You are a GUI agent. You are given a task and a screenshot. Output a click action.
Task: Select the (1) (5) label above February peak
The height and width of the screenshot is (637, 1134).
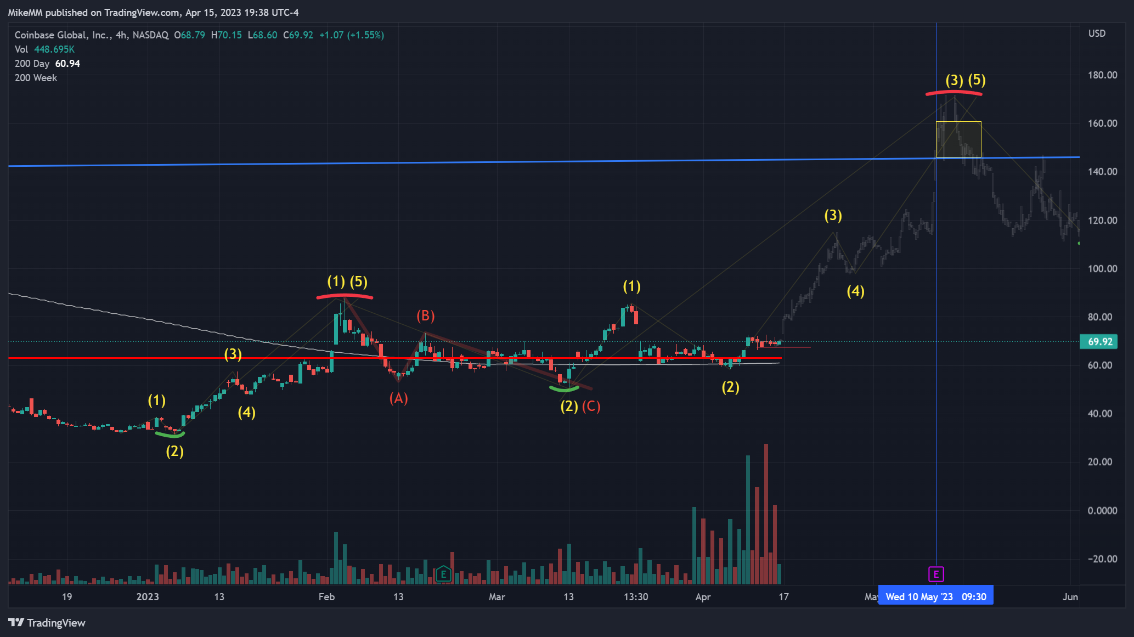click(x=347, y=282)
